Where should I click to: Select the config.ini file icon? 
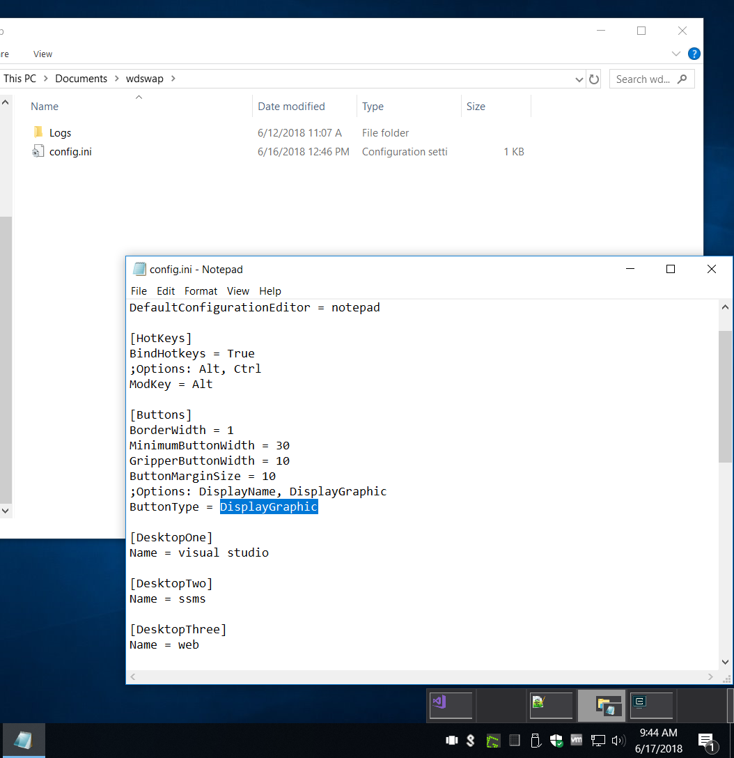[x=38, y=151]
